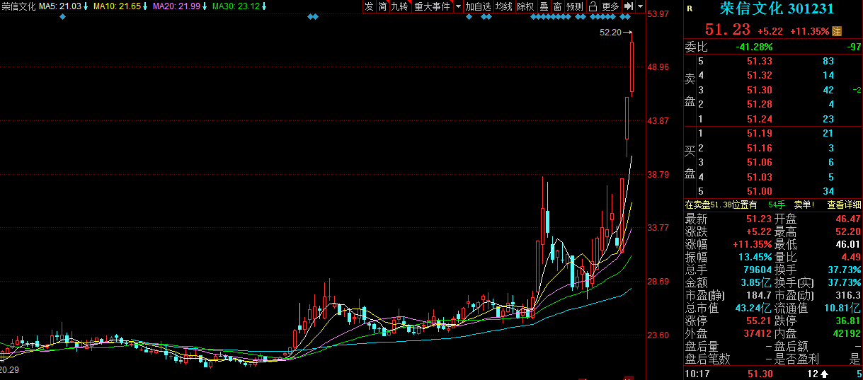Click the 量比 4.49 value
The image size is (863, 380).
coord(850,257)
